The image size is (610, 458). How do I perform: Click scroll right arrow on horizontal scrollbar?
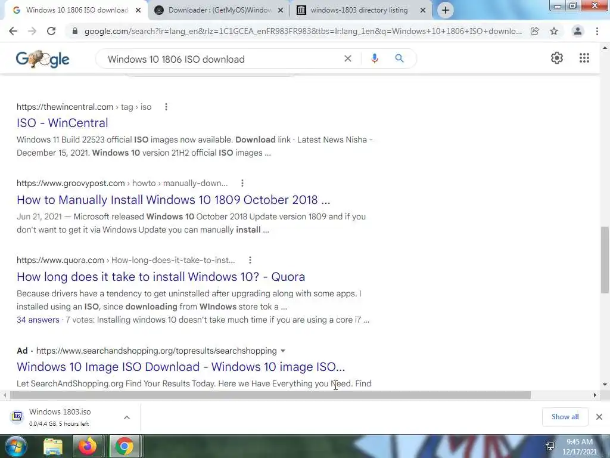(x=595, y=395)
